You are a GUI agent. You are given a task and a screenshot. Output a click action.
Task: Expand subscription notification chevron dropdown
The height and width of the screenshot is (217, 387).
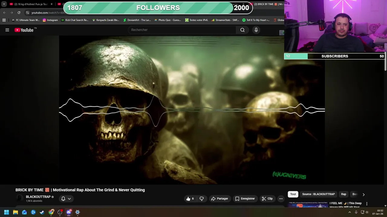69,199
